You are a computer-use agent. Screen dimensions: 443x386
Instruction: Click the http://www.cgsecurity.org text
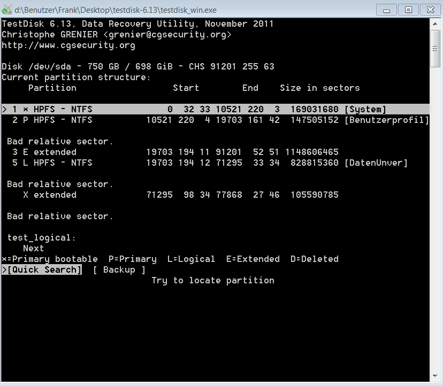point(68,45)
